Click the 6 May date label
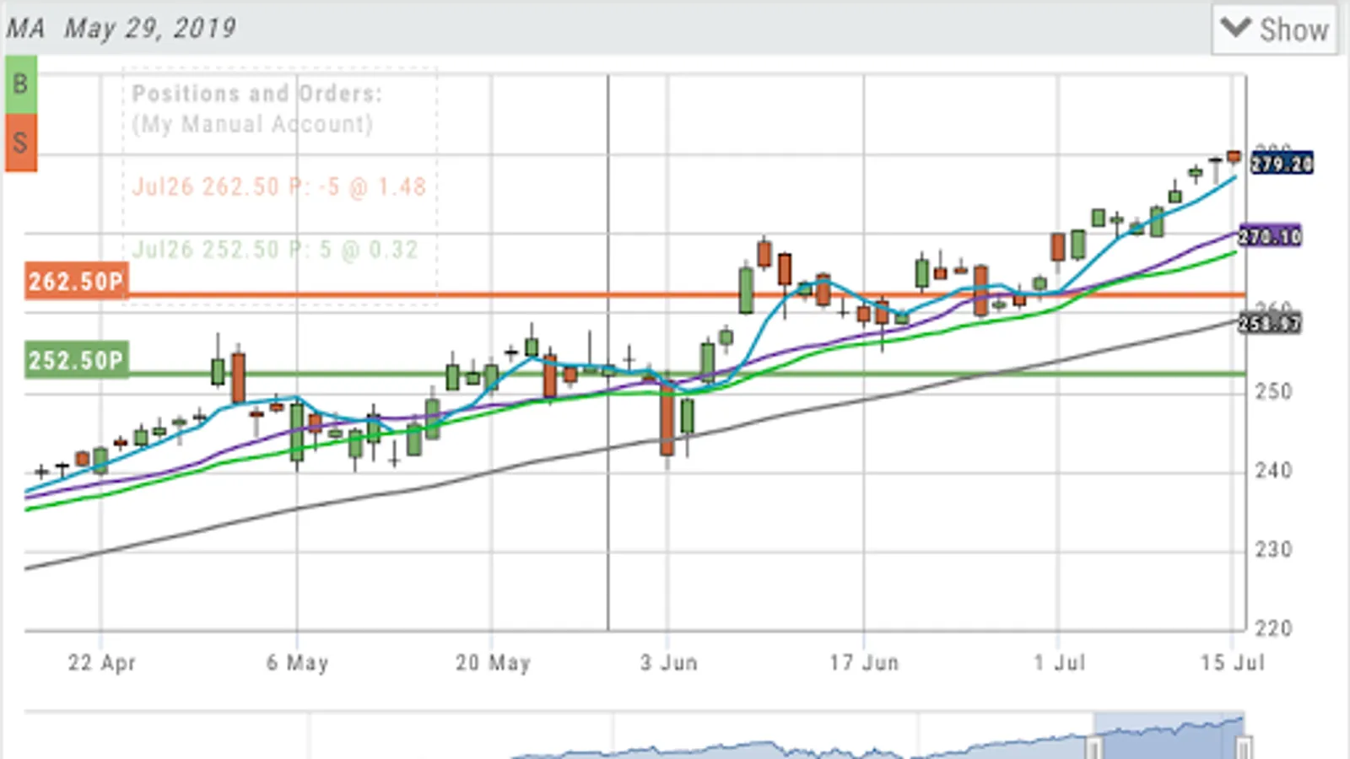Viewport: 1350px width, 759px height. click(x=298, y=663)
